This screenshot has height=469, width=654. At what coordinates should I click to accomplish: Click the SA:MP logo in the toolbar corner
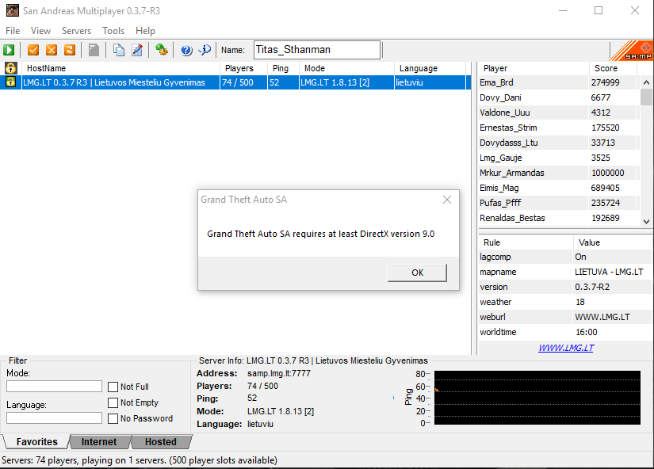[633, 51]
